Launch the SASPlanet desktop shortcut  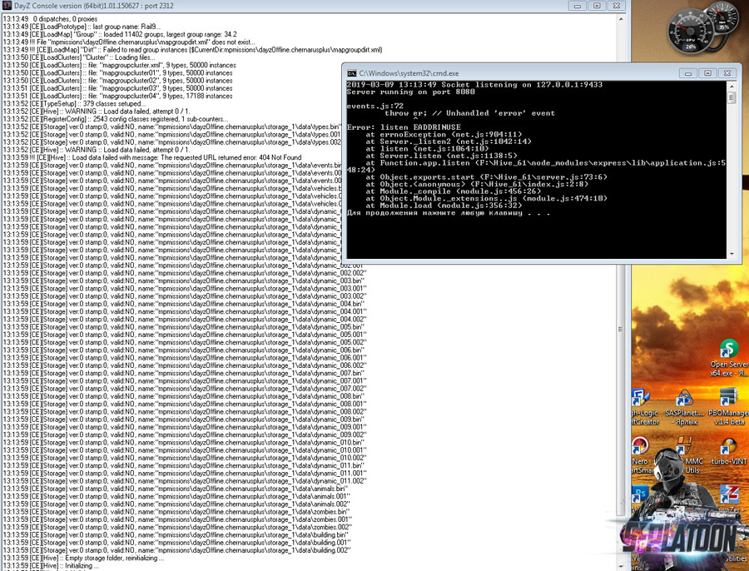pyautogui.click(x=685, y=407)
